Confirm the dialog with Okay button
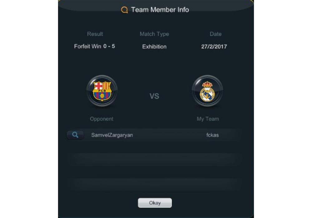Screen dimensions: 312x218 [x=155, y=203]
